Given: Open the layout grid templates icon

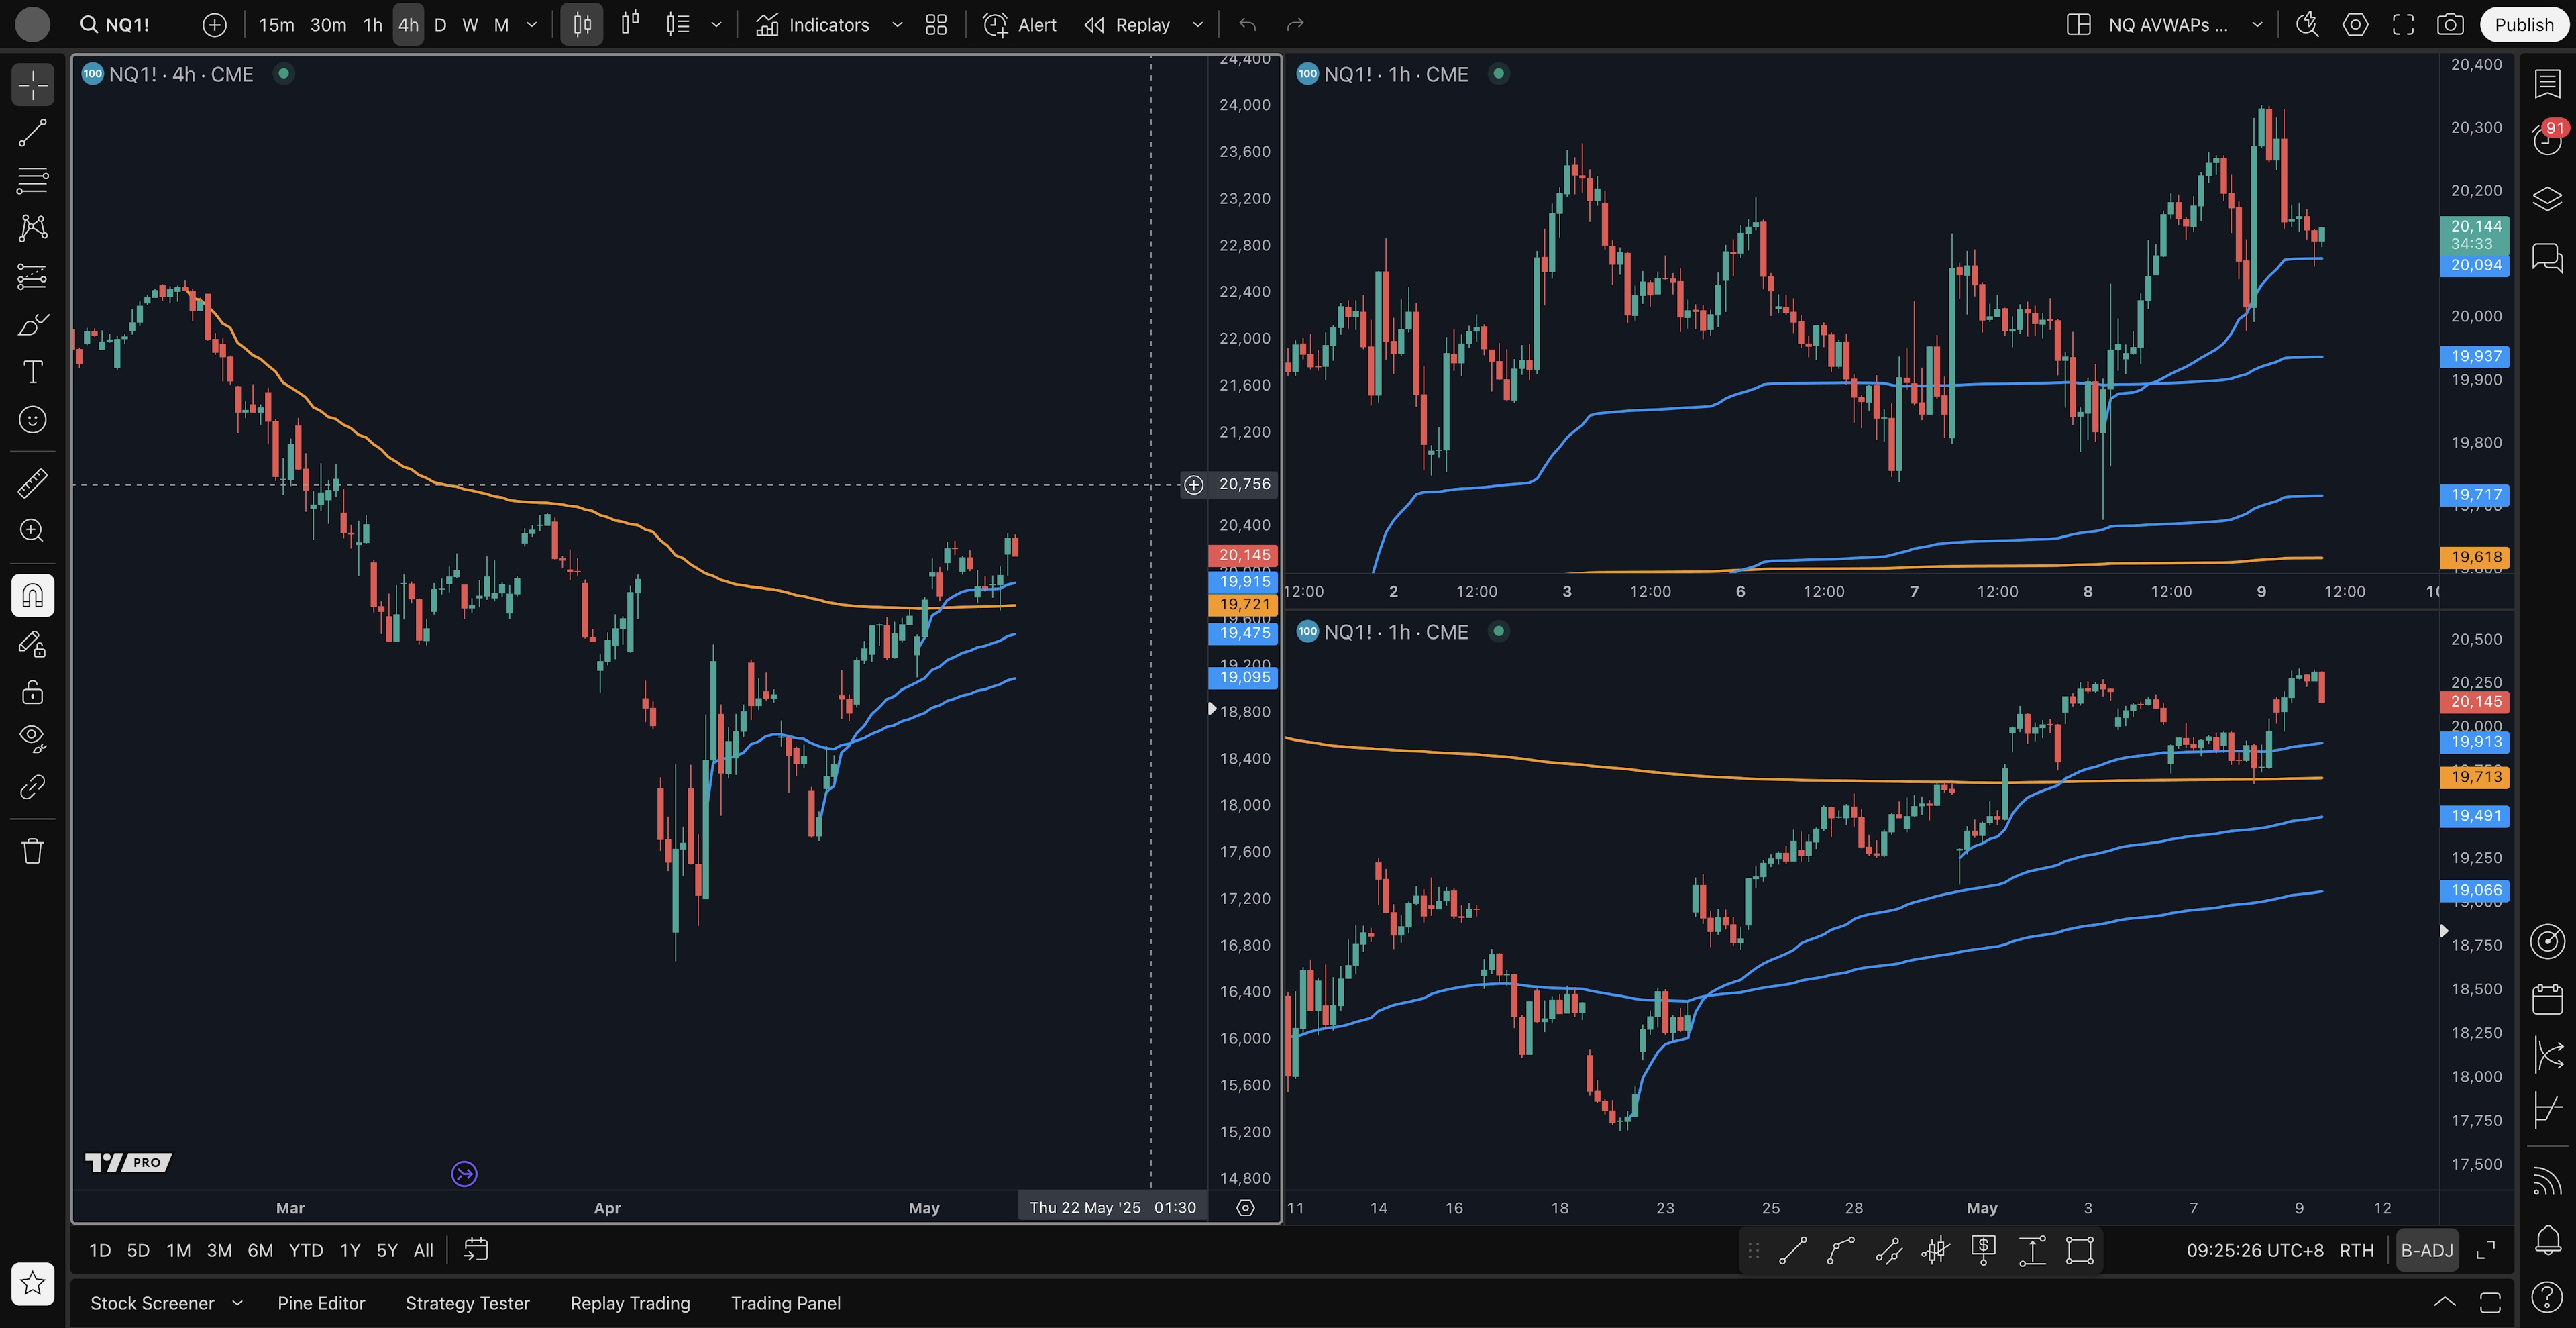Looking at the screenshot, I should click(x=936, y=25).
